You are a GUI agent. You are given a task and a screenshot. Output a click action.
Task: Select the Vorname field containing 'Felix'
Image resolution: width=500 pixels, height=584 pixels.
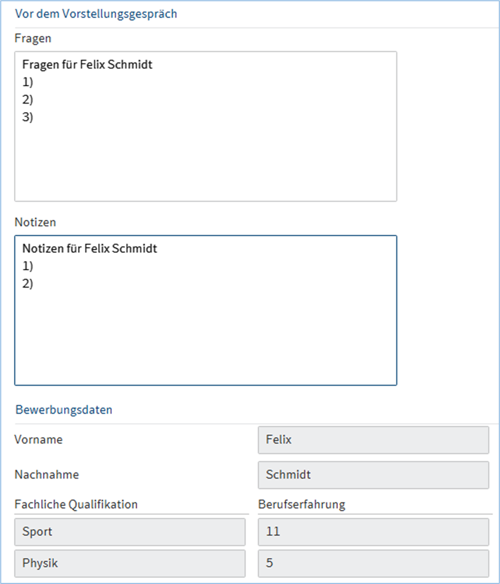(373, 440)
